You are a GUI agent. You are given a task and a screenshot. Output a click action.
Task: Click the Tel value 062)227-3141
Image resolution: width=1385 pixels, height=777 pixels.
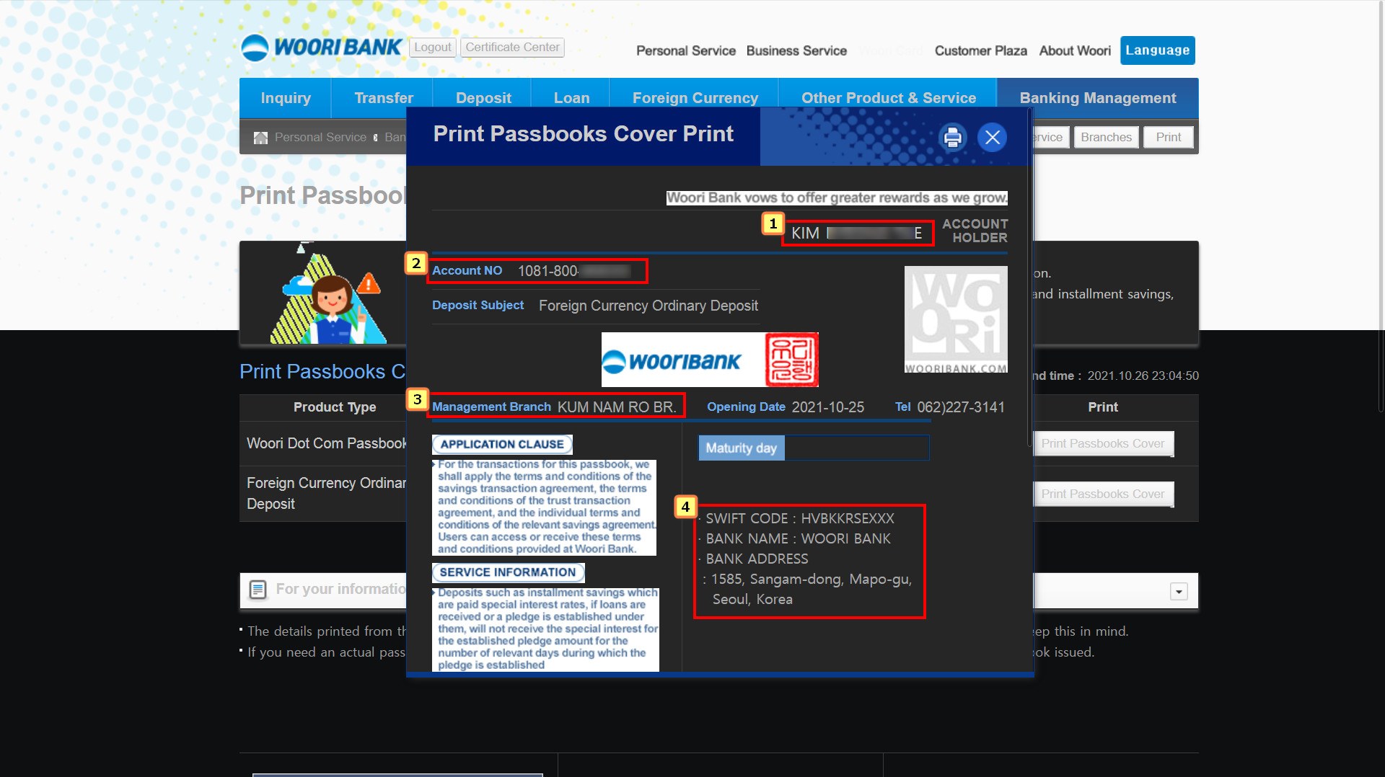tap(961, 407)
